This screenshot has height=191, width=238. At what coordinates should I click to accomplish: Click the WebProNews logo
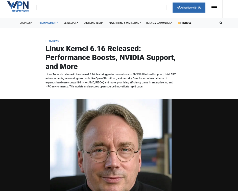(x=18, y=7)
